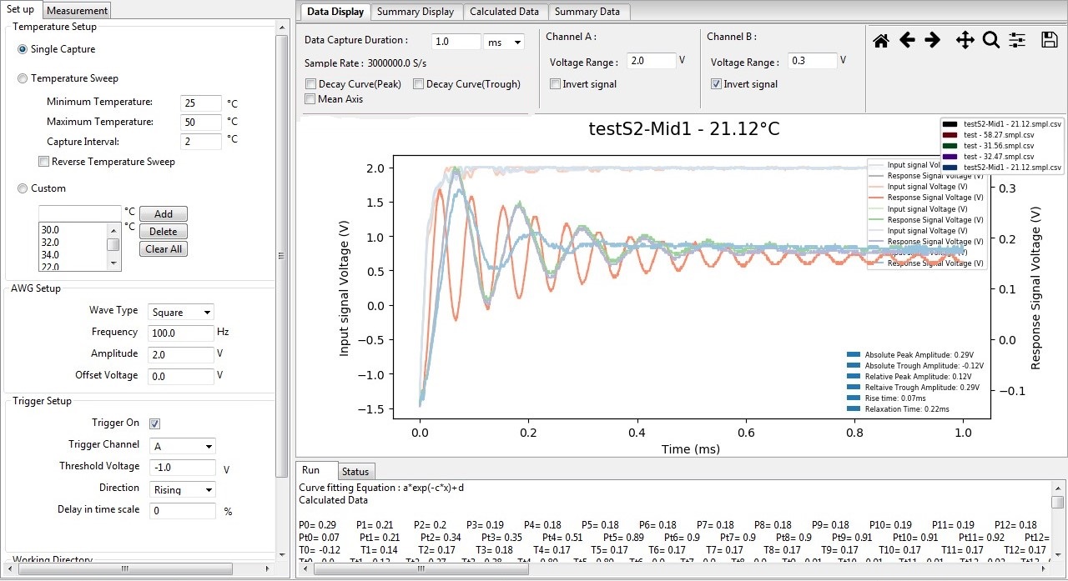Viewport: 1068px width, 581px height.
Task: Uncheck Invert signal for Channel B
Action: pyautogui.click(x=716, y=84)
